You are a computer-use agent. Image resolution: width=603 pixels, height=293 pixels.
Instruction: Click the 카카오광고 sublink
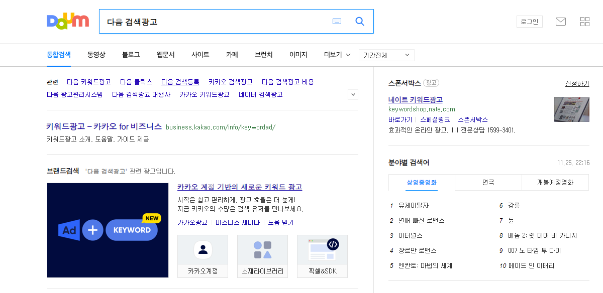click(192, 222)
